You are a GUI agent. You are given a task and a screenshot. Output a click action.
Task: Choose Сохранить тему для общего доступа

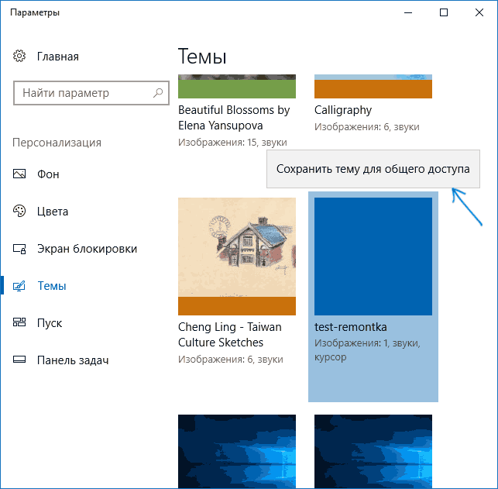(x=373, y=169)
